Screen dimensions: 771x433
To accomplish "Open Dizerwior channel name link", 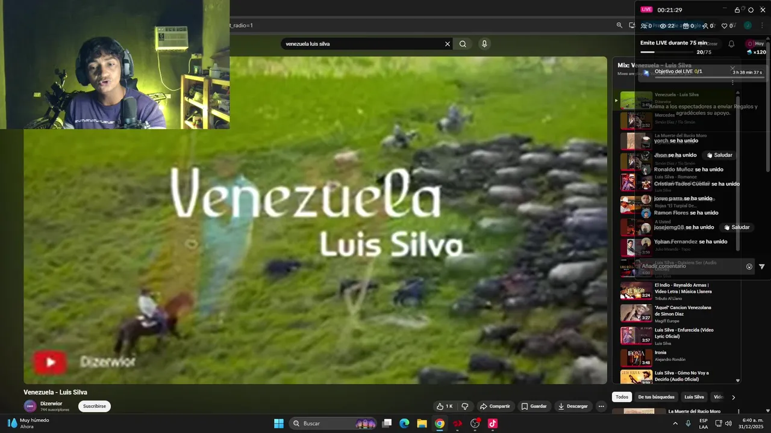I will [x=51, y=404].
